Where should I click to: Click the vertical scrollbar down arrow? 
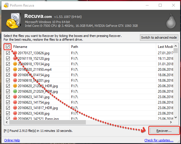(175, 117)
